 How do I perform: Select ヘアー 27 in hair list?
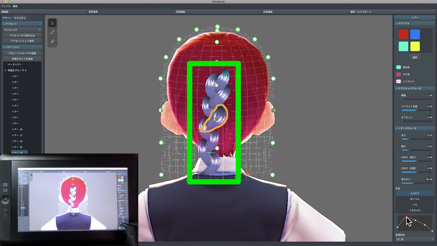point(17,135)
